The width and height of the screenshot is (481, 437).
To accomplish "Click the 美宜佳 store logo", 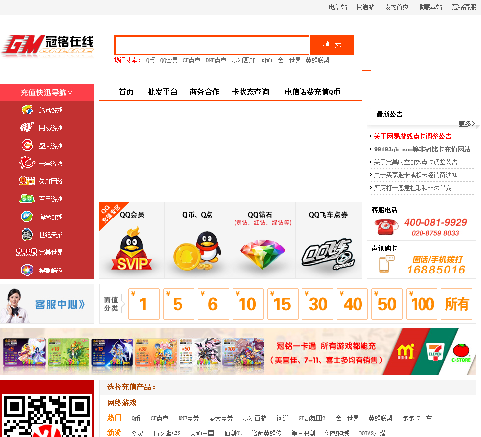I will (x=405, y=351).
